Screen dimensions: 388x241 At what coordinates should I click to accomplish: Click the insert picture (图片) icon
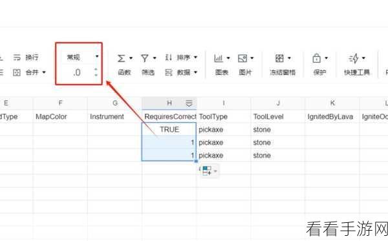click(x=242, y=58)
